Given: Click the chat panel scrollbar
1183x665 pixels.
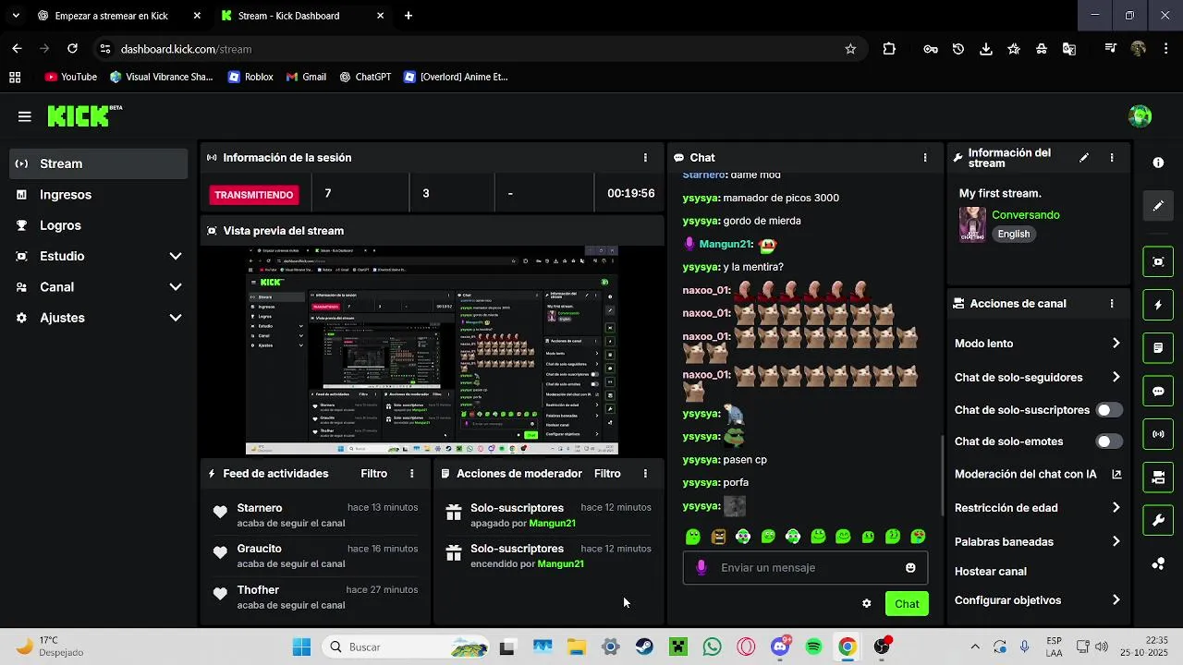Looking at the screenshot, I should click(942, 476).
